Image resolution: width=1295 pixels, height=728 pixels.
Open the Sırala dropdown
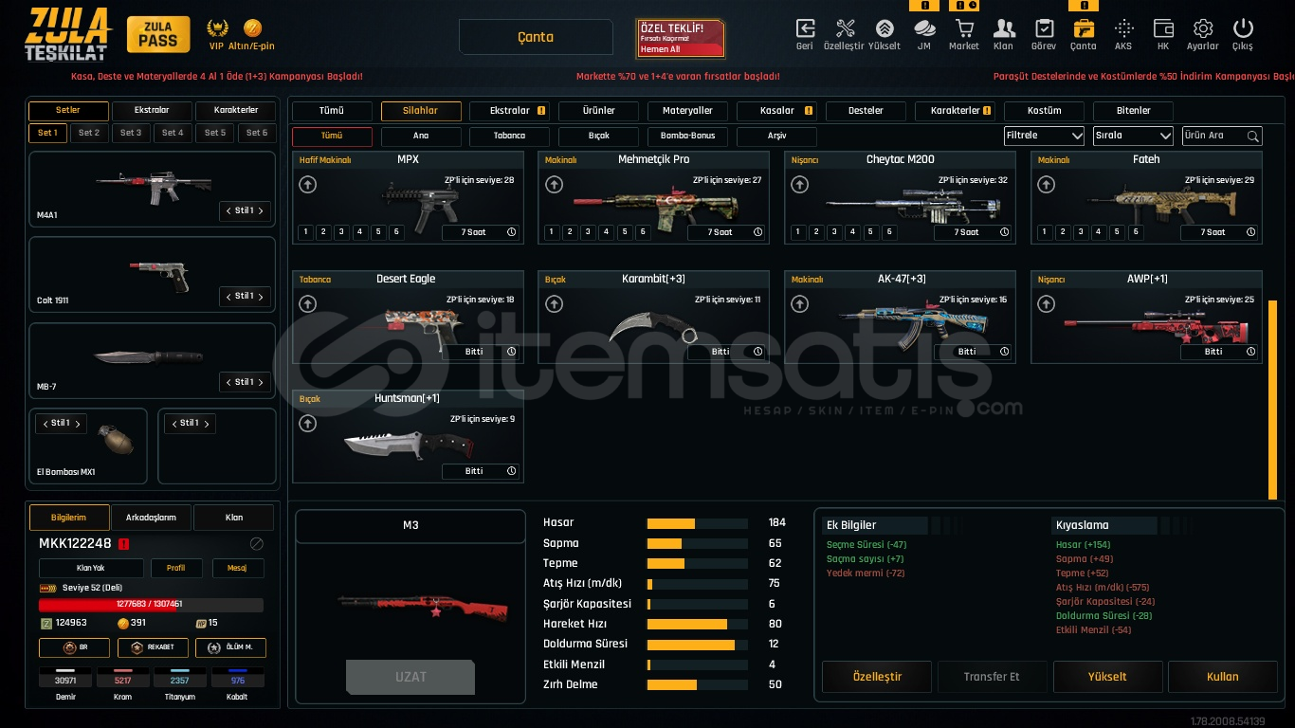(1133, 136)
